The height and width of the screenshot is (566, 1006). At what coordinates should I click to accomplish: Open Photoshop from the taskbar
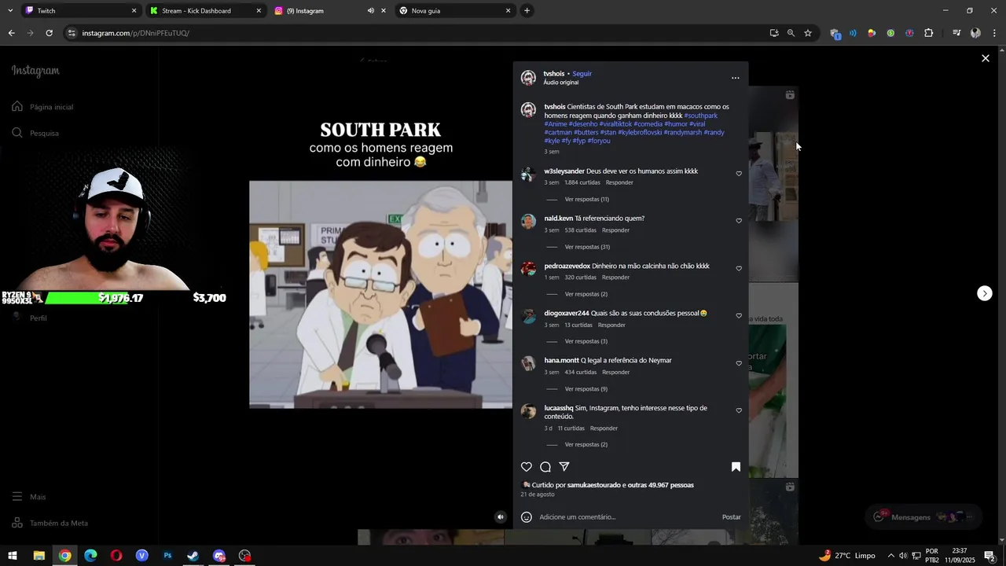coord(167,556)
